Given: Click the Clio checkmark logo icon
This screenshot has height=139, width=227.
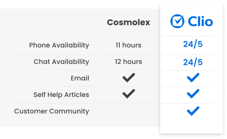Looking at the screenshot, I should coord(177,21).
